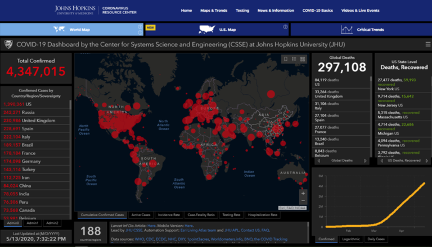Open the 1point3acres data source link
Image resolution: width=432 pixels, height=247 pixels.
pos(198,239)
